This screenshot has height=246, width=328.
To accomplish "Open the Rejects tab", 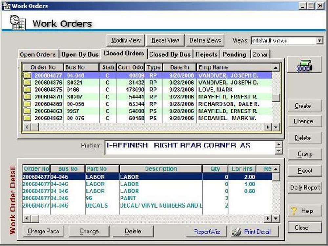I will click(x=206, y=55).
